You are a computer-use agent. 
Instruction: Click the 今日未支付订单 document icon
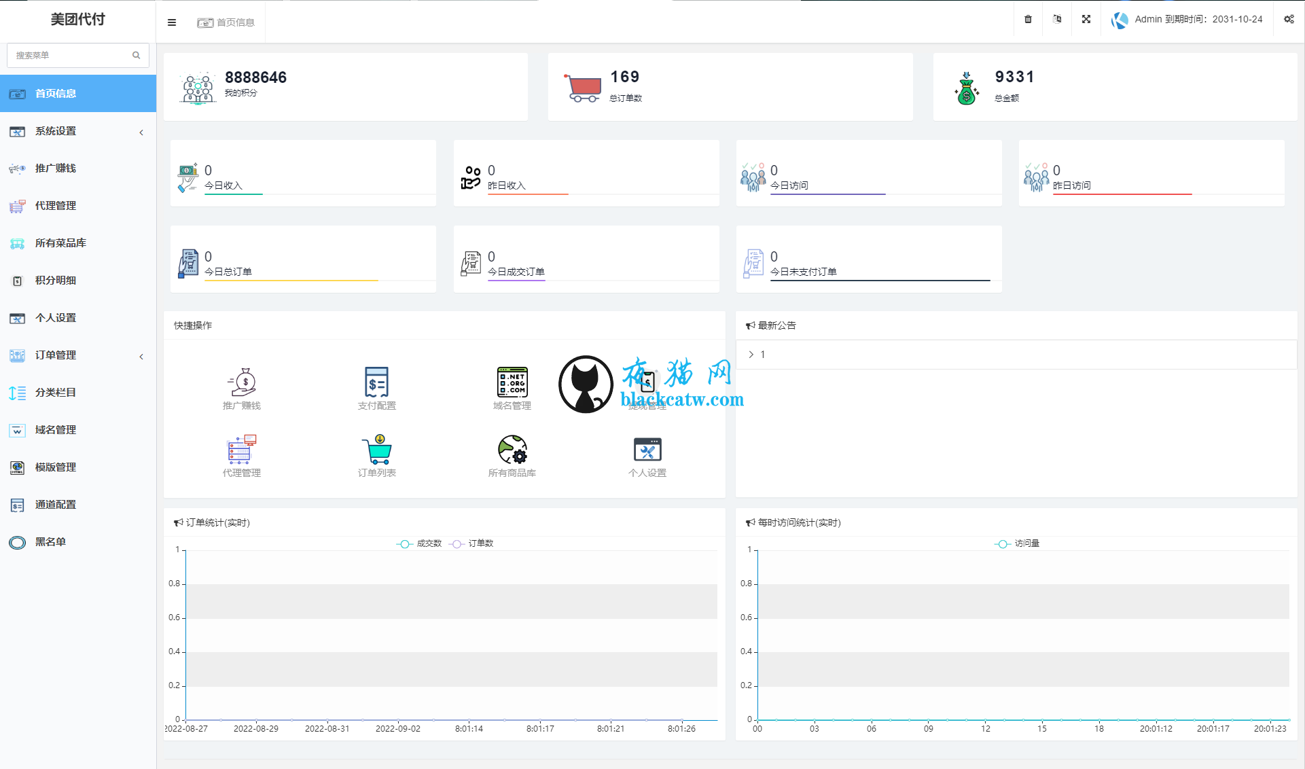click(x=753, y=264)
